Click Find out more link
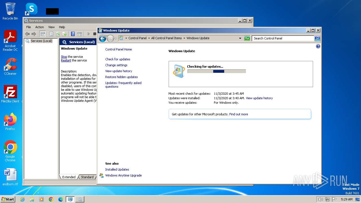This screenshot has width=361, height=203. point(239,114)
